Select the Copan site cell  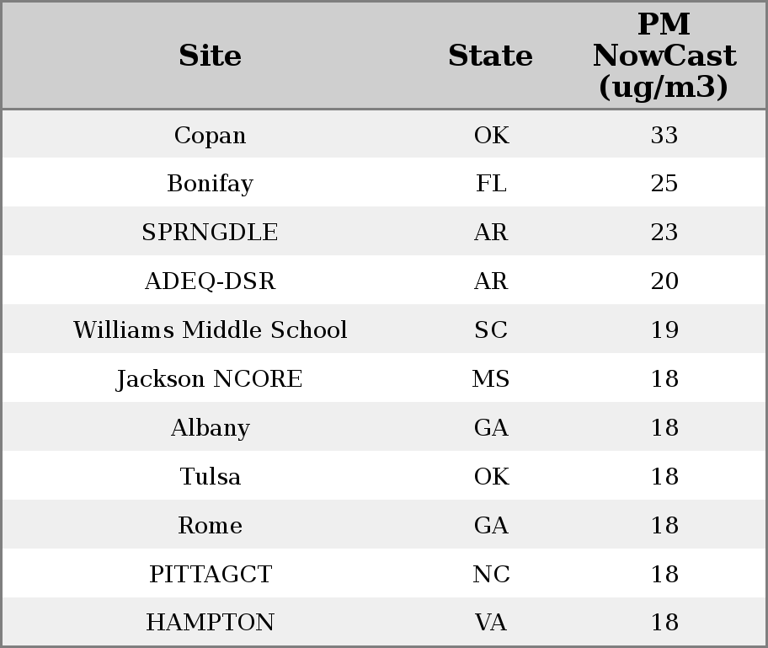210,135
